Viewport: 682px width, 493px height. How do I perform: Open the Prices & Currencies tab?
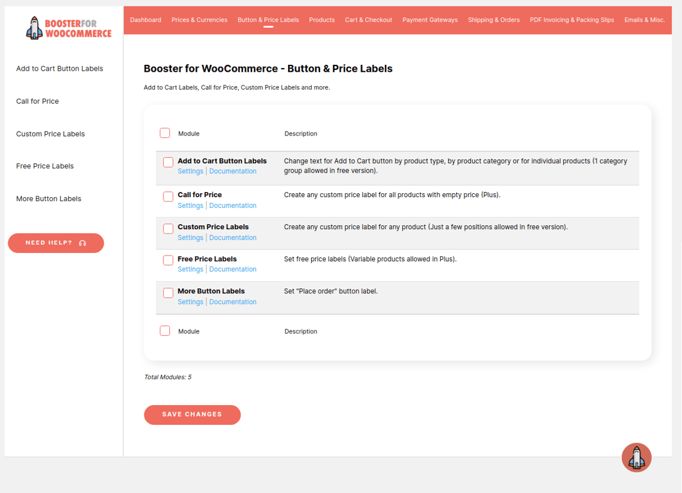pos(199,20)
